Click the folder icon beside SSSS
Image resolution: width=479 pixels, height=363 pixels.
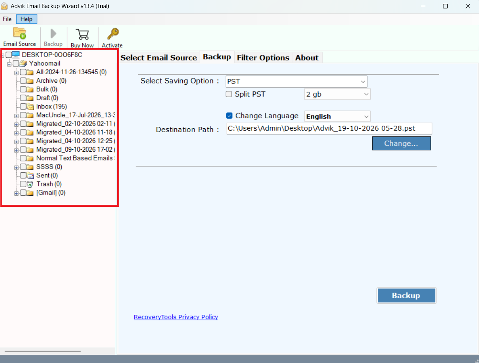[30, 167]
